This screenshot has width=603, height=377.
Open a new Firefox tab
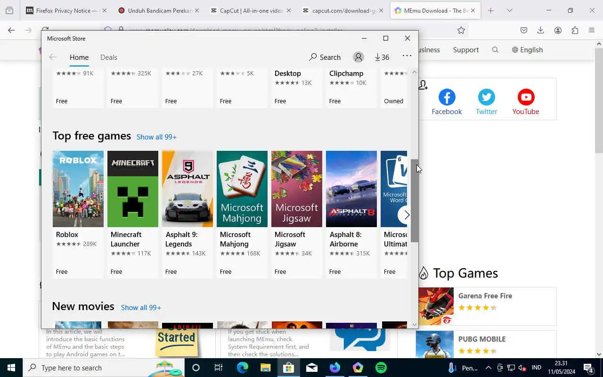[491, 10]
